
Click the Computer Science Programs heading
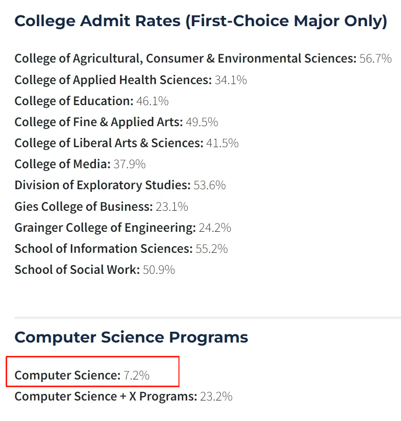pyautogui.click(x=131, y=337)
